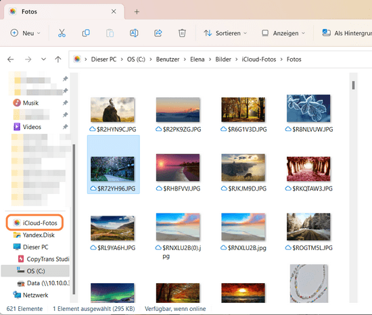Open the Neu dropdown button
372x315 pixels.
pyautogui.click(x=26, y=33)
